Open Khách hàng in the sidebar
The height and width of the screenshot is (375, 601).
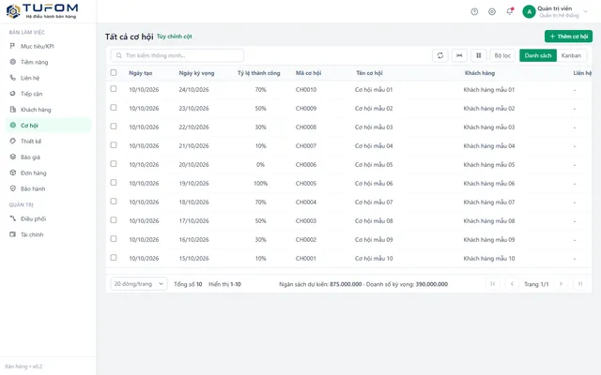[48, 110]
